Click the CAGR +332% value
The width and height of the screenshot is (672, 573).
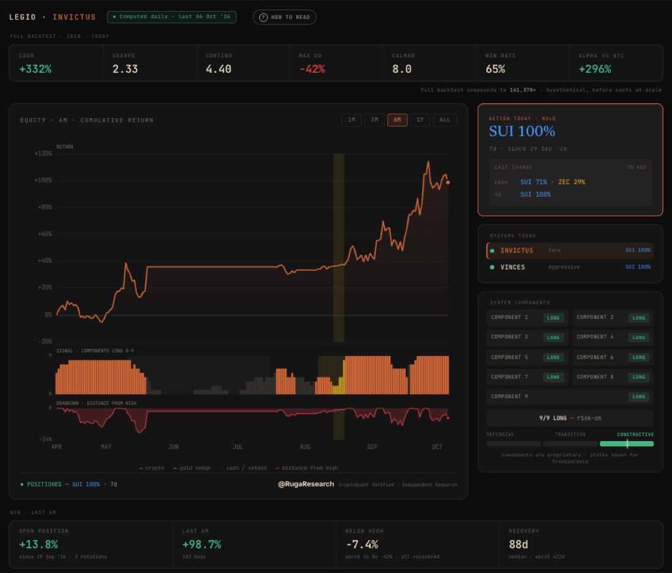point(35,69)
